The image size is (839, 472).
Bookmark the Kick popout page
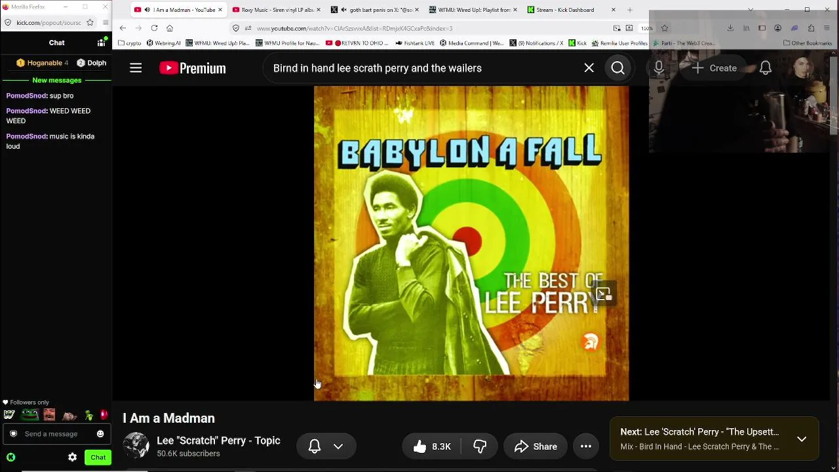[x=90, y=22]
